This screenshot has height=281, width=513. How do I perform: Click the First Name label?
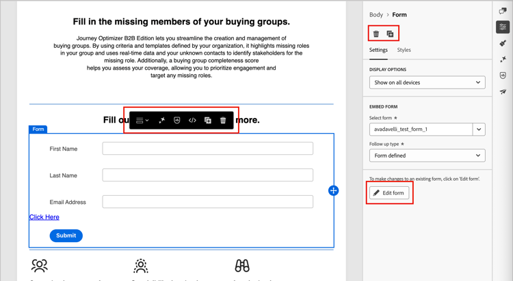coord(64,149)
